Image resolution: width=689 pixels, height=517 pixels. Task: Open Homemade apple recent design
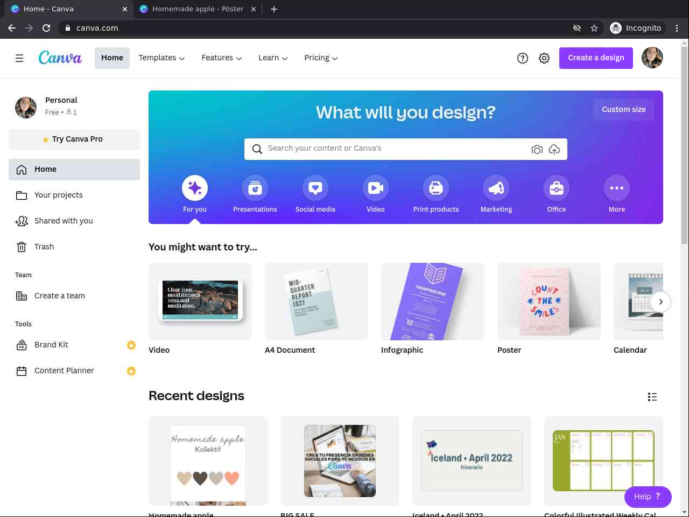[x=208, y=462]
